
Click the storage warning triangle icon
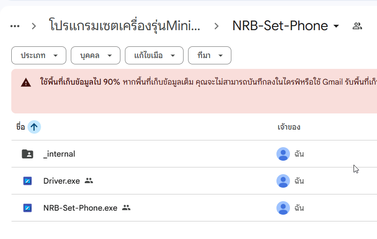(x=26, y=82)
